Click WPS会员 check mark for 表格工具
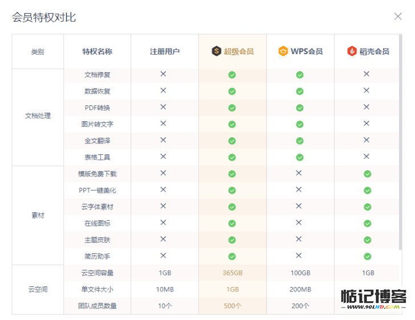The width and height of the screenshot is (415, 320). pos(300,157)
